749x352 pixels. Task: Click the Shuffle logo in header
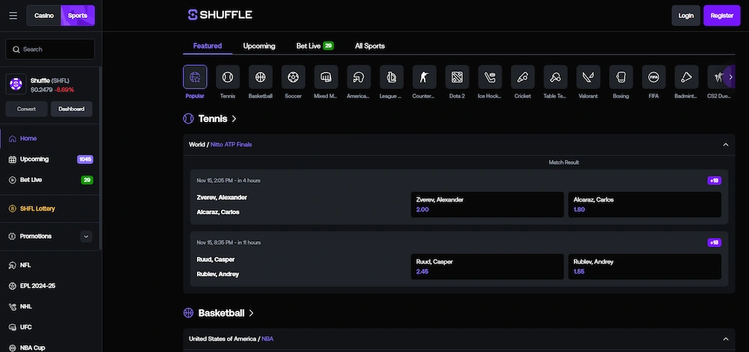[219, 15]
